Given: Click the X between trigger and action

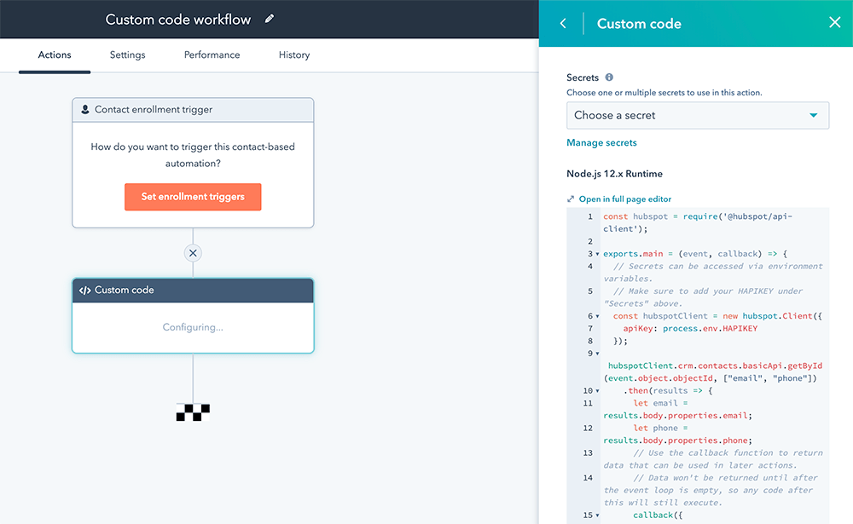Looking at the screenshot, I should (193, 253).
